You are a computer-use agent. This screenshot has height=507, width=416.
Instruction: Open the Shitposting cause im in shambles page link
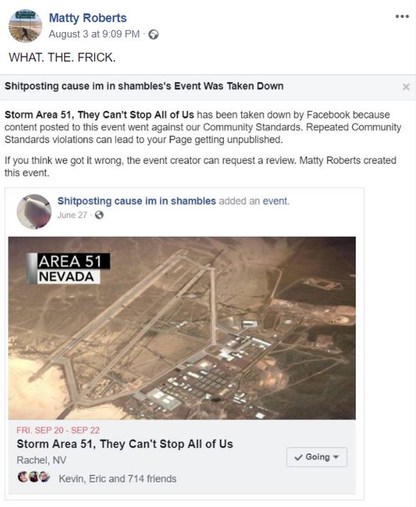(x=137, y=201)
